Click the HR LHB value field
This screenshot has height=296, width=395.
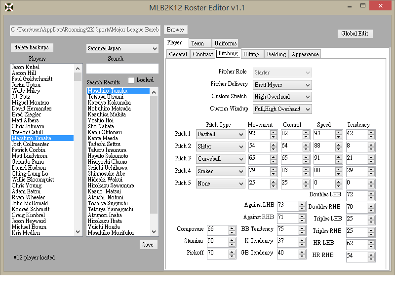pos(357,244)
